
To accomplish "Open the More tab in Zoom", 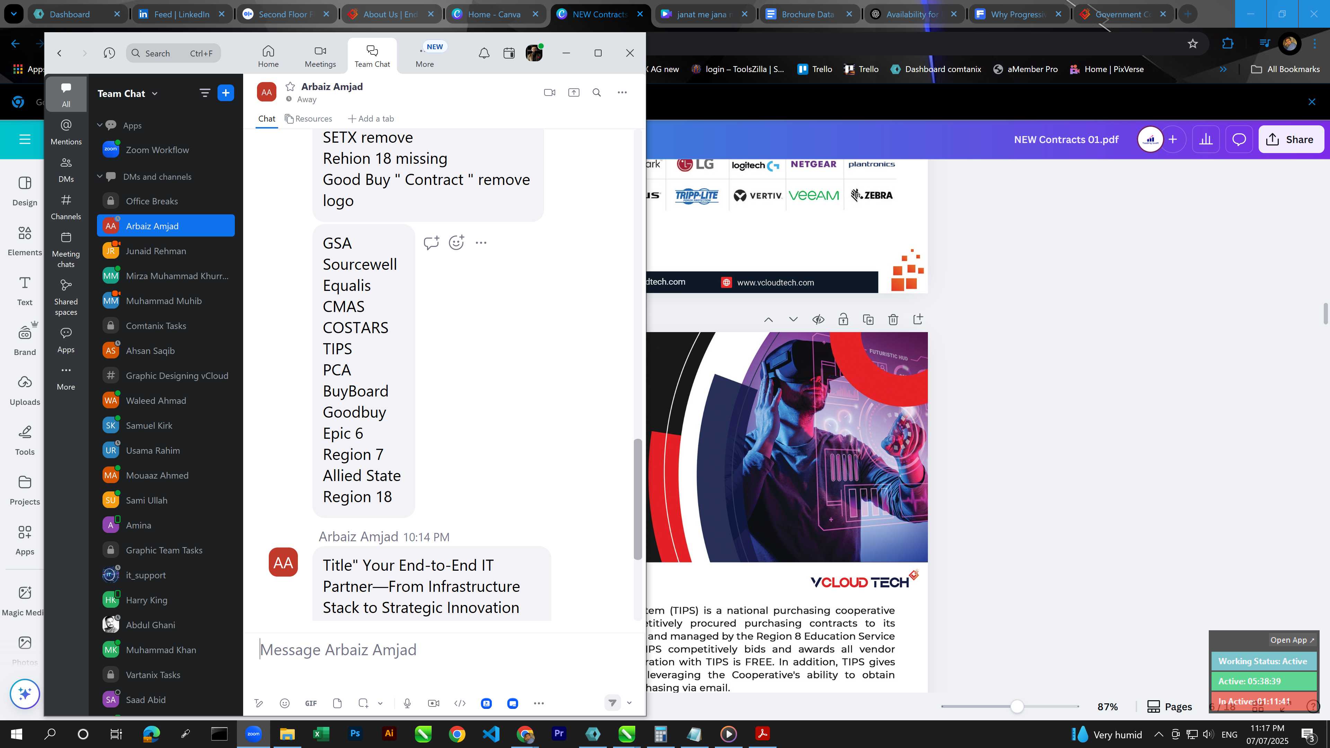I will (x=425, y=56).
